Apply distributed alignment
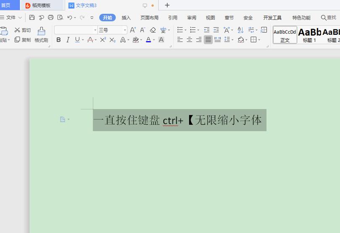This screenshot has height=233, width=340. 217,39
